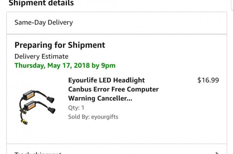Click the Canbus Error Free Computer title line

click(x=113, y=89)
